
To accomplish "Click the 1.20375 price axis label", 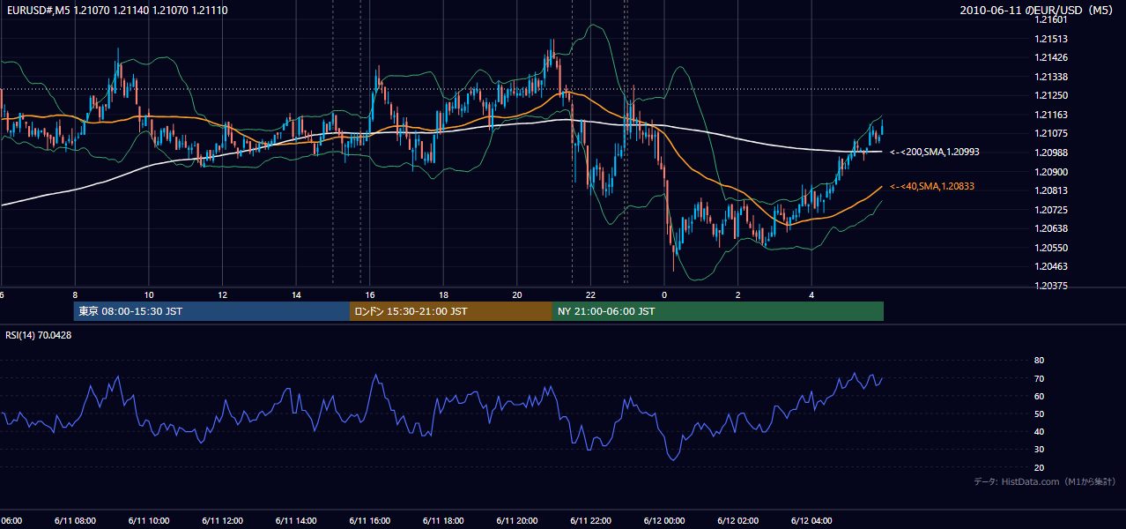I will (1052, 286).
